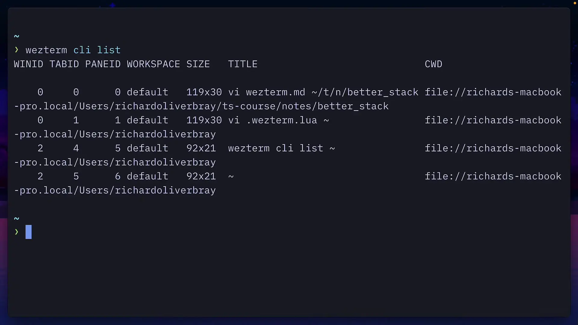Click the WORKSPACE column header
This screenshot has height=325, width=578.
[153, 64]
